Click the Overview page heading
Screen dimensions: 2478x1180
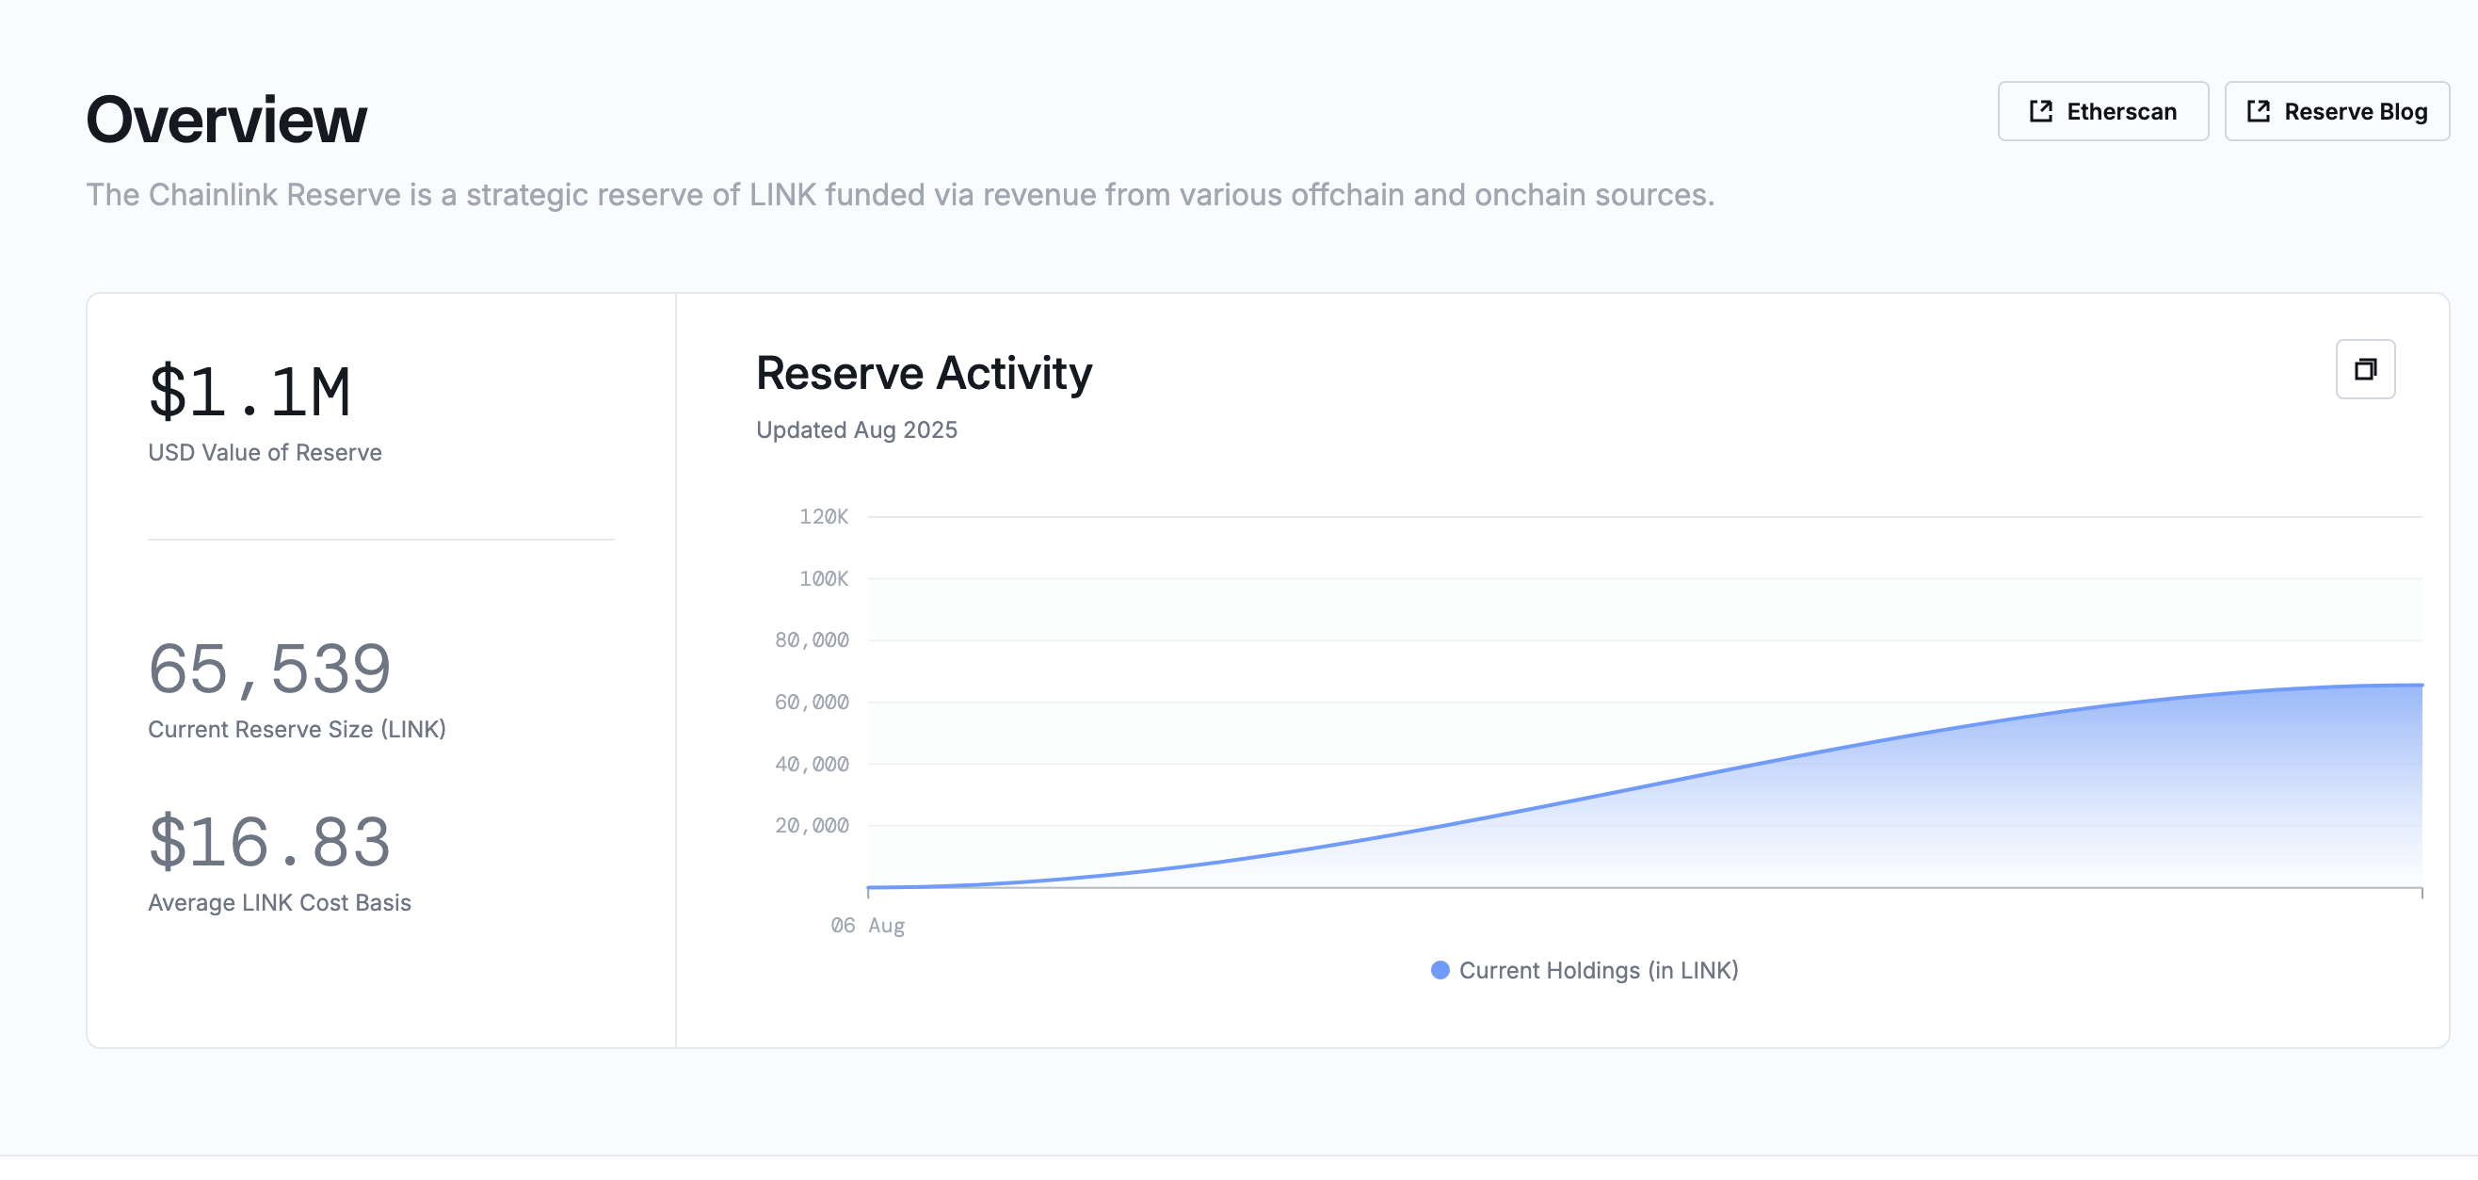227,121
